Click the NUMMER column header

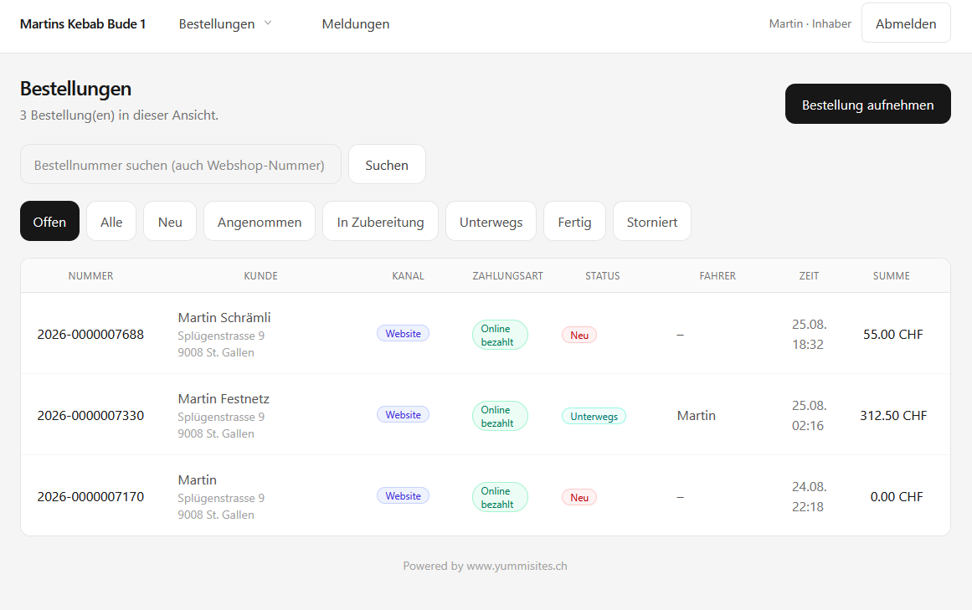(90, 276)
